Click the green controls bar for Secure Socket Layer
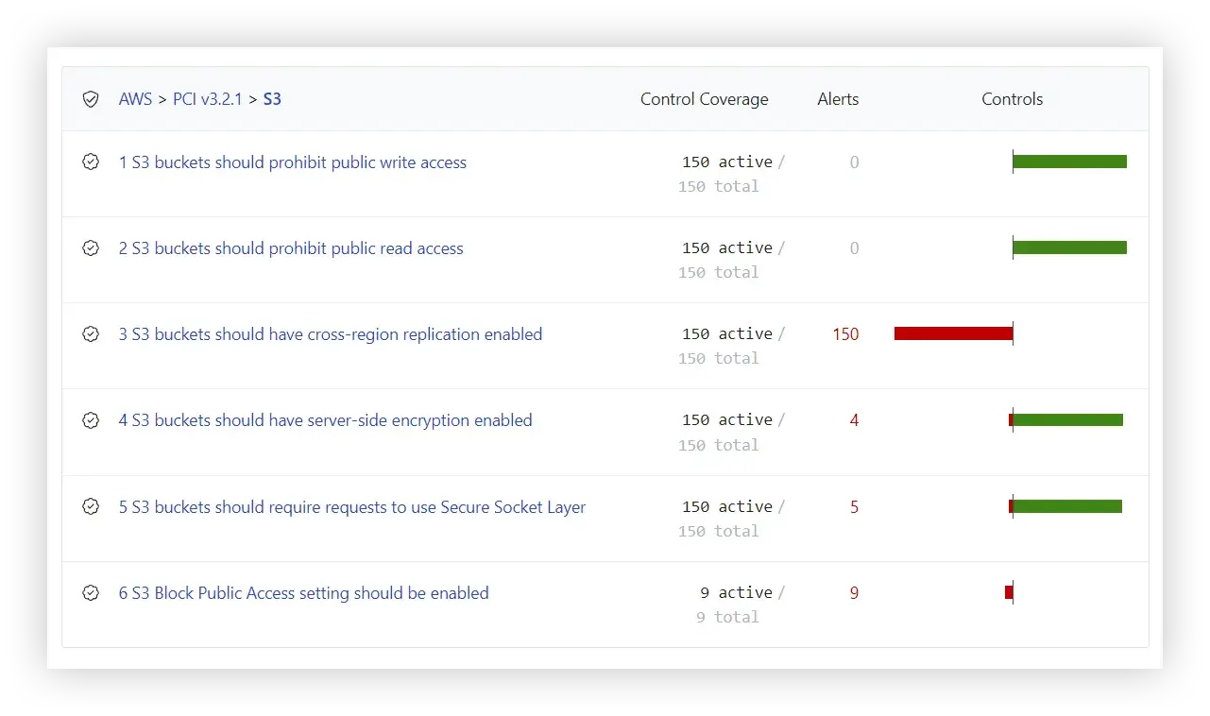The image size is (1210, 716). coord(1067,506)
